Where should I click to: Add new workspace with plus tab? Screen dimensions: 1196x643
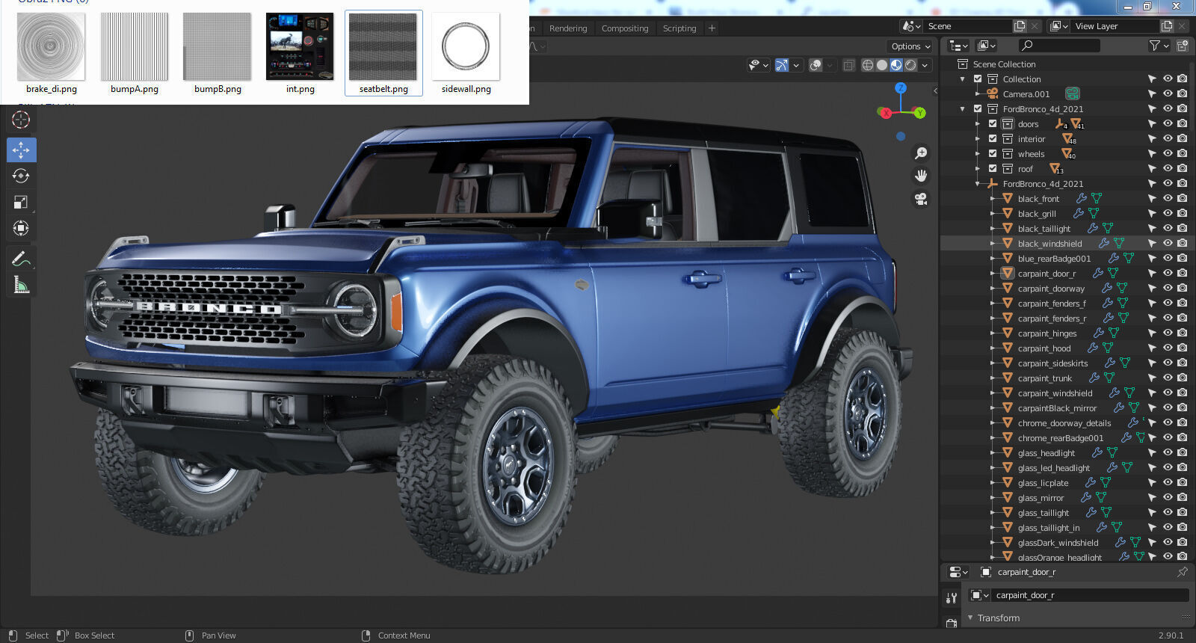click(x=712, y=28)
